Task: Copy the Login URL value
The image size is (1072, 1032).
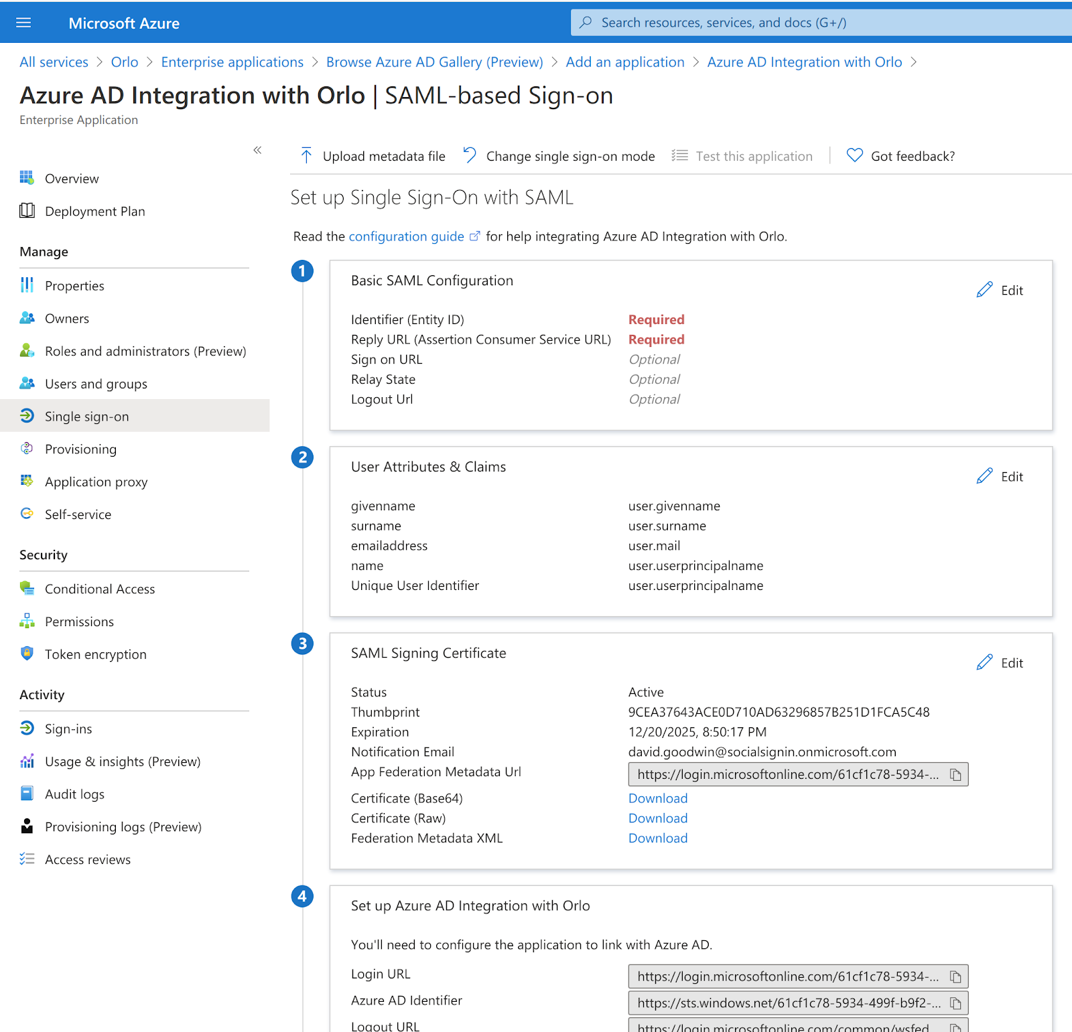Action: click(955, 977)
